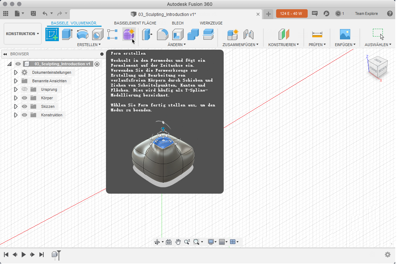This screenshot has height=266, width=397.
Task: Click the Create Form (Form erstellen) tool
Action: 129,34
